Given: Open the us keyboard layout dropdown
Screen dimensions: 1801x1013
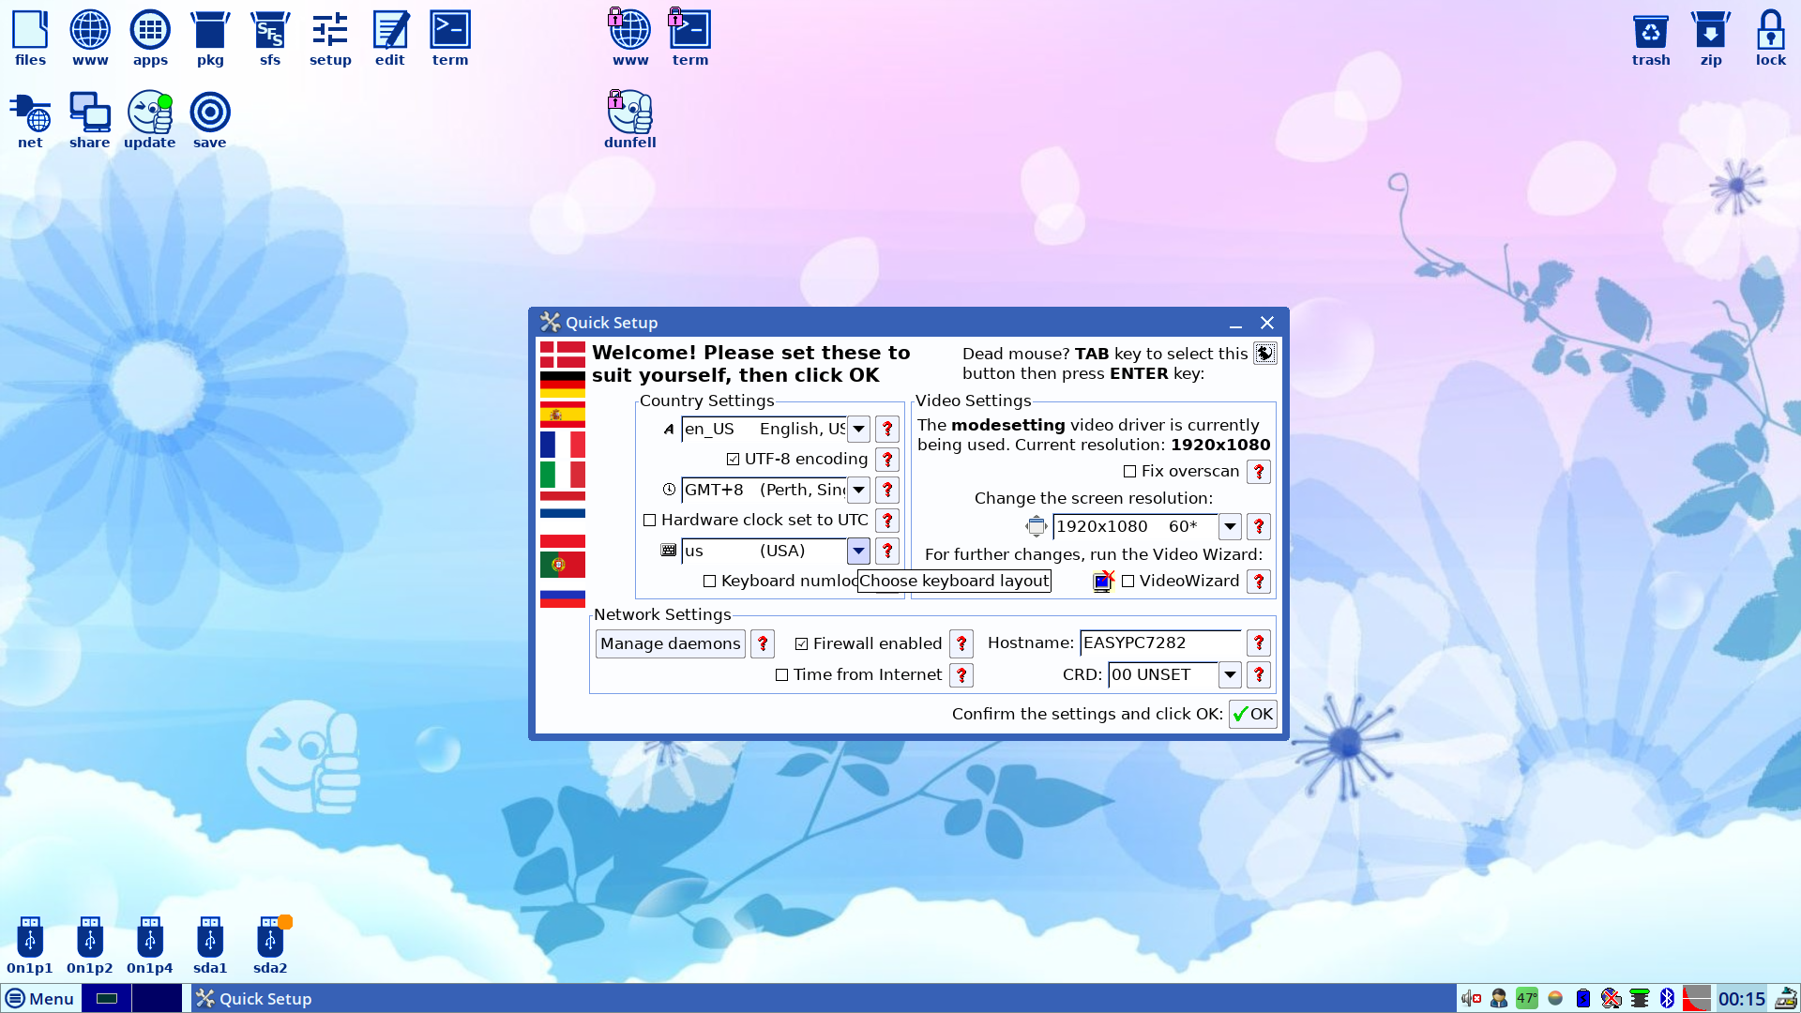Looking at the screenshot, I should click(x=858, y=552).
